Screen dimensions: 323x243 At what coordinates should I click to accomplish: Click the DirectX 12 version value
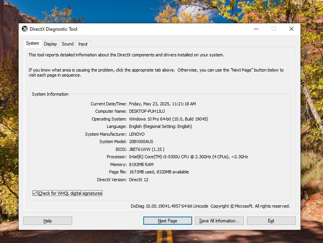pyautogui.click(x=139, y=180)
